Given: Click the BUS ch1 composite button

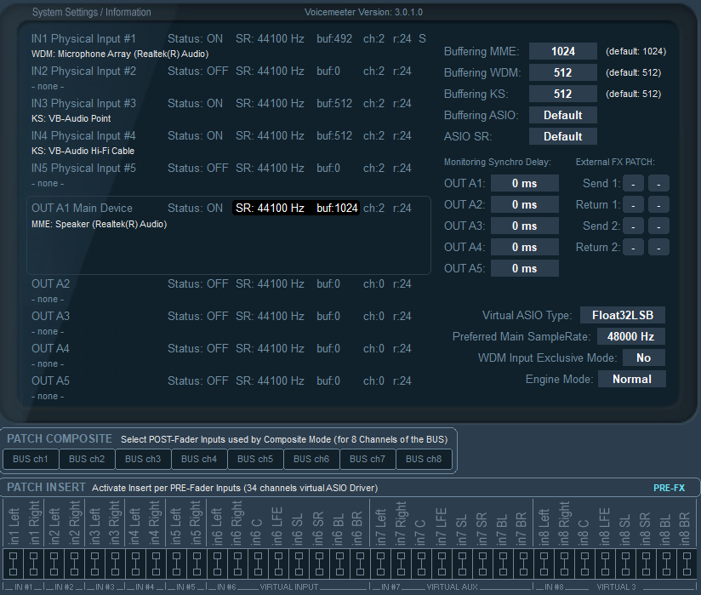Looking at the screenshot, I should [31, 460].
